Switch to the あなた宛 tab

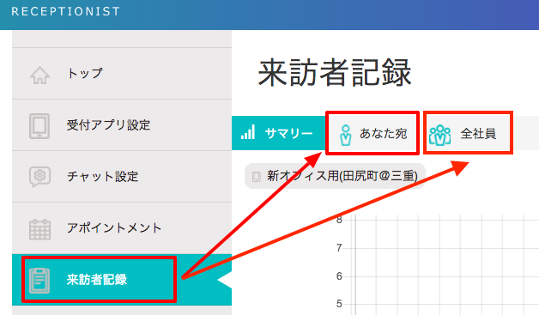pyautogui.click(x=372, y=133)
